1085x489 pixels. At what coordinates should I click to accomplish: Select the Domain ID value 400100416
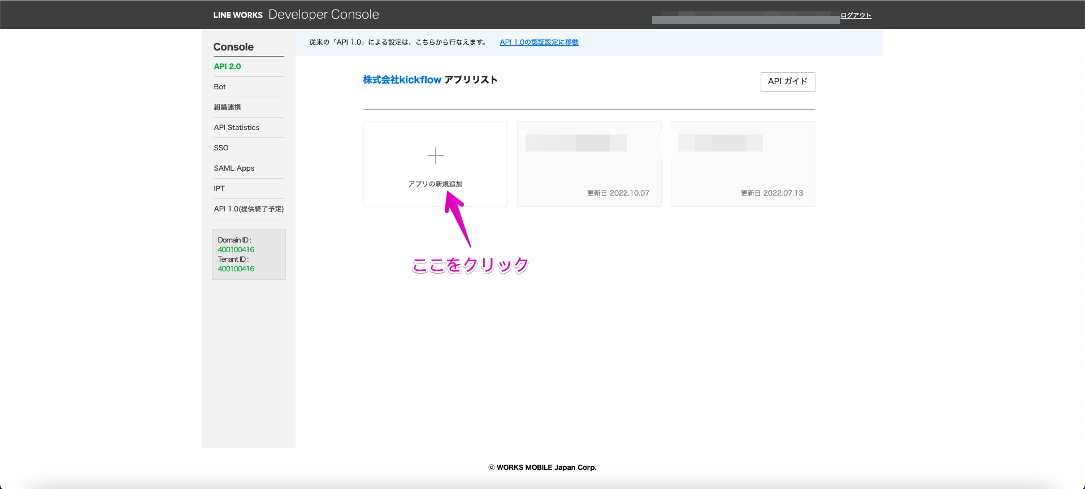coord(236,249)
